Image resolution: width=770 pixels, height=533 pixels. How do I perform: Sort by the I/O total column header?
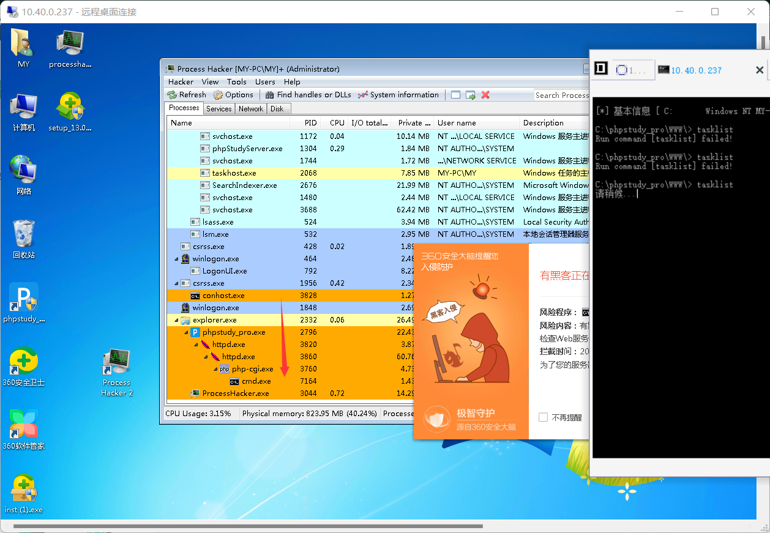point(369,123)
